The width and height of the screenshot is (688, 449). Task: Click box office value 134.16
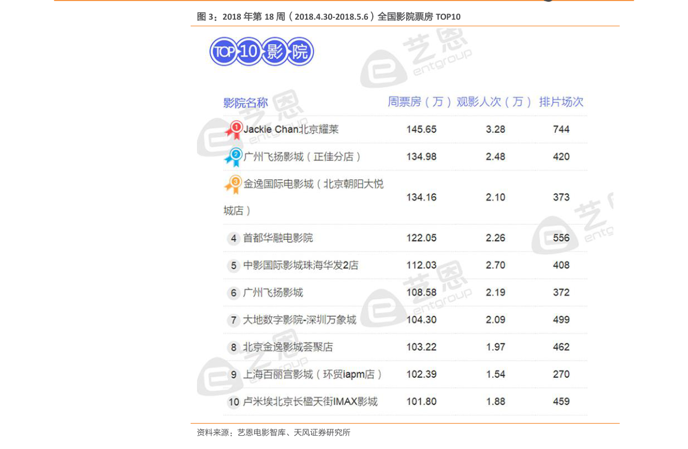tap(421, 198)
